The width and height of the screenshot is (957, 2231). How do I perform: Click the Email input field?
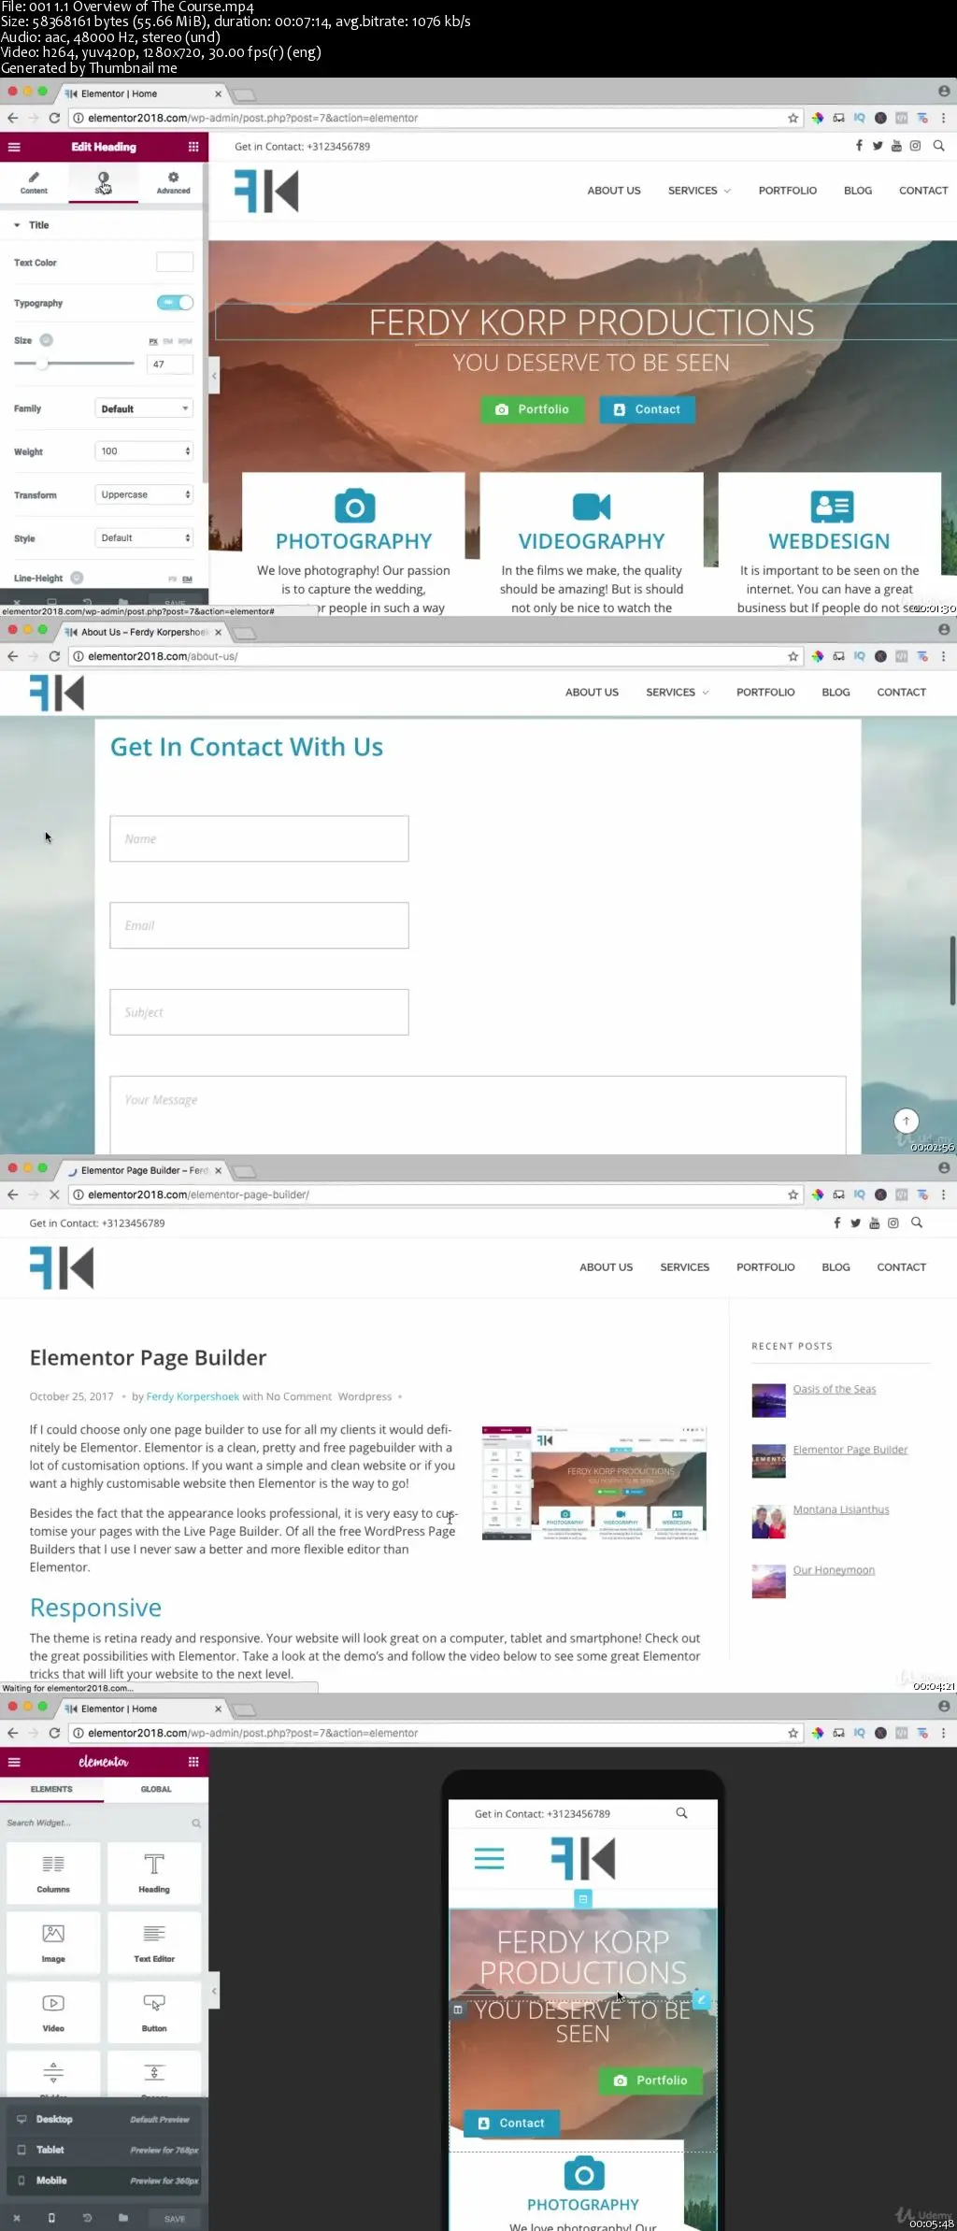259,925
